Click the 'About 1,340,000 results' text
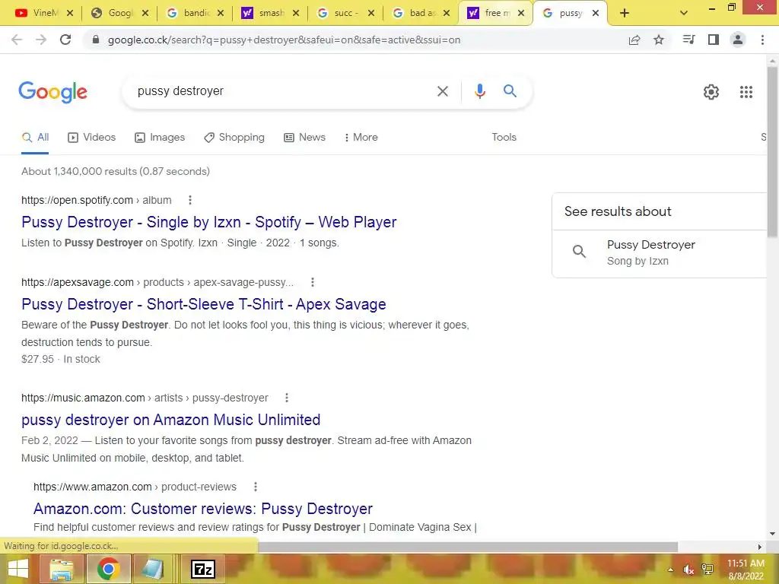Image resolution: width=779 pixels, height=584 pixels. point(116,171)
